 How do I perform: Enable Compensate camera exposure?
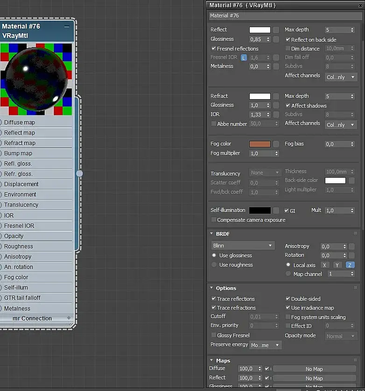pyautogui.click(x=213, y=220)
